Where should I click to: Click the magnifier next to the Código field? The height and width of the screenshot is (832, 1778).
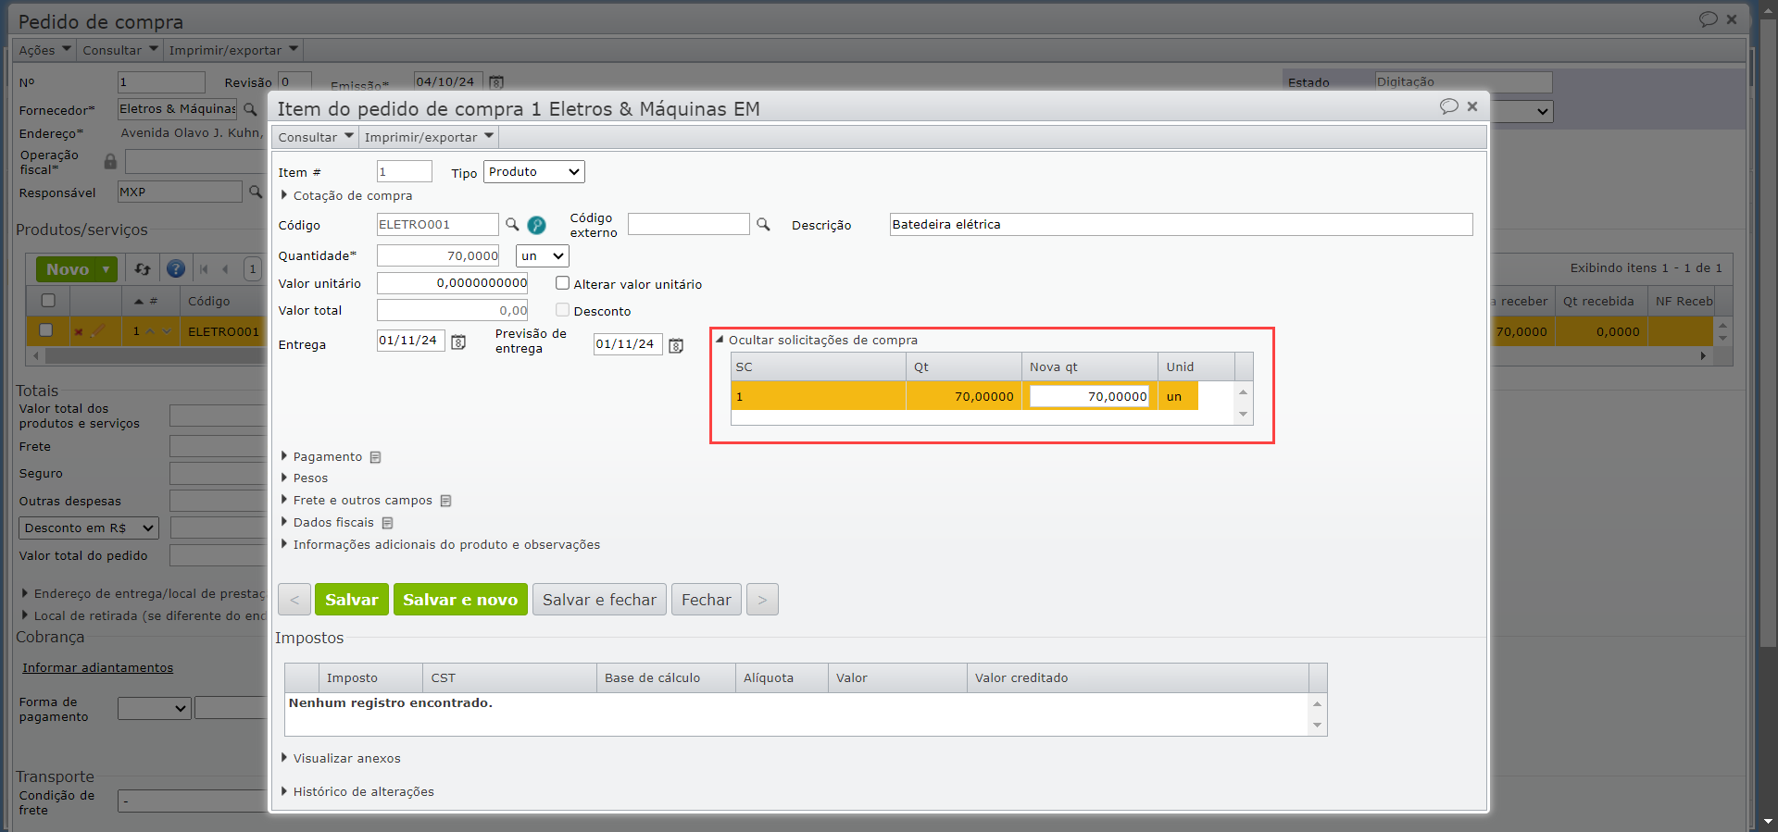pos(512,224)
